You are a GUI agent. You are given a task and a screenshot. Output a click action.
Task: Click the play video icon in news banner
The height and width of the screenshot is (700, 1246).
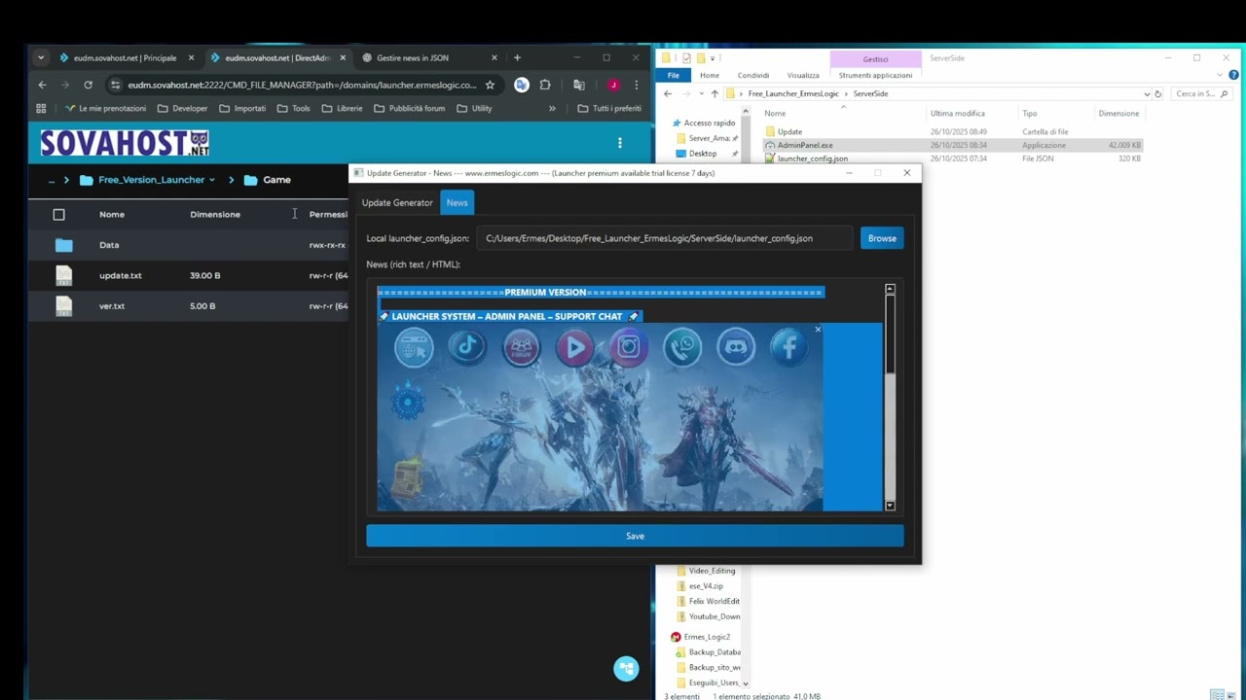(575, 347)
